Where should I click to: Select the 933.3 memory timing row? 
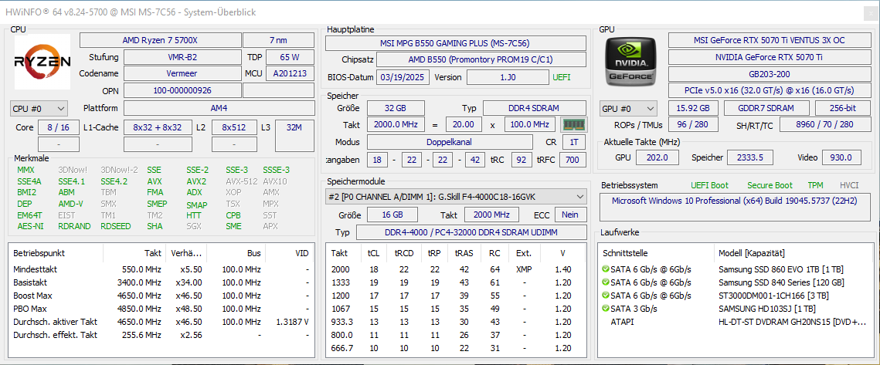pos(457,322)
